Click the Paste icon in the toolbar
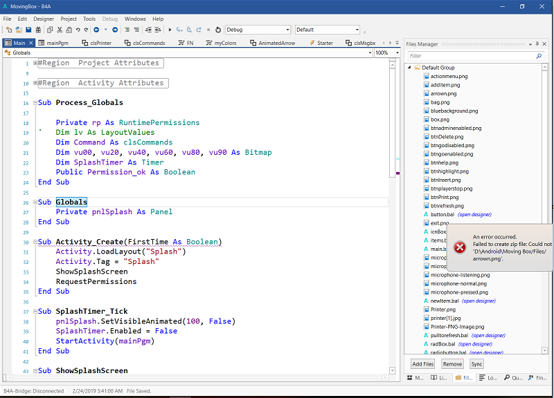This screenshot has height=398, width=554. (69, 30)
